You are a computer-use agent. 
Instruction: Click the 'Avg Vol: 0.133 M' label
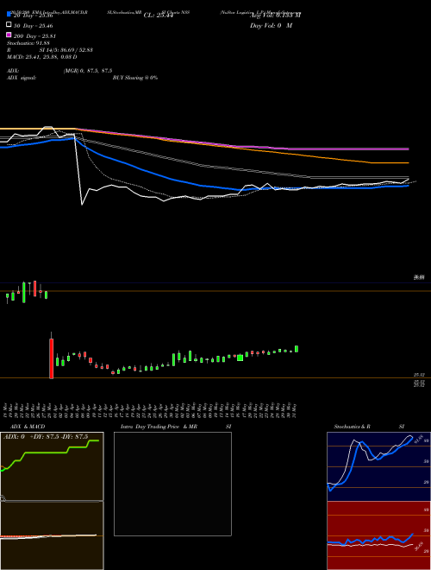275,16
